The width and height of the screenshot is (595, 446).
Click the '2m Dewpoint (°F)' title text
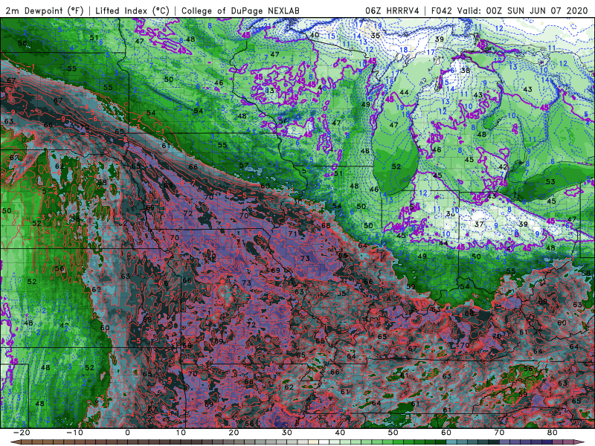[x=45, y=10]
